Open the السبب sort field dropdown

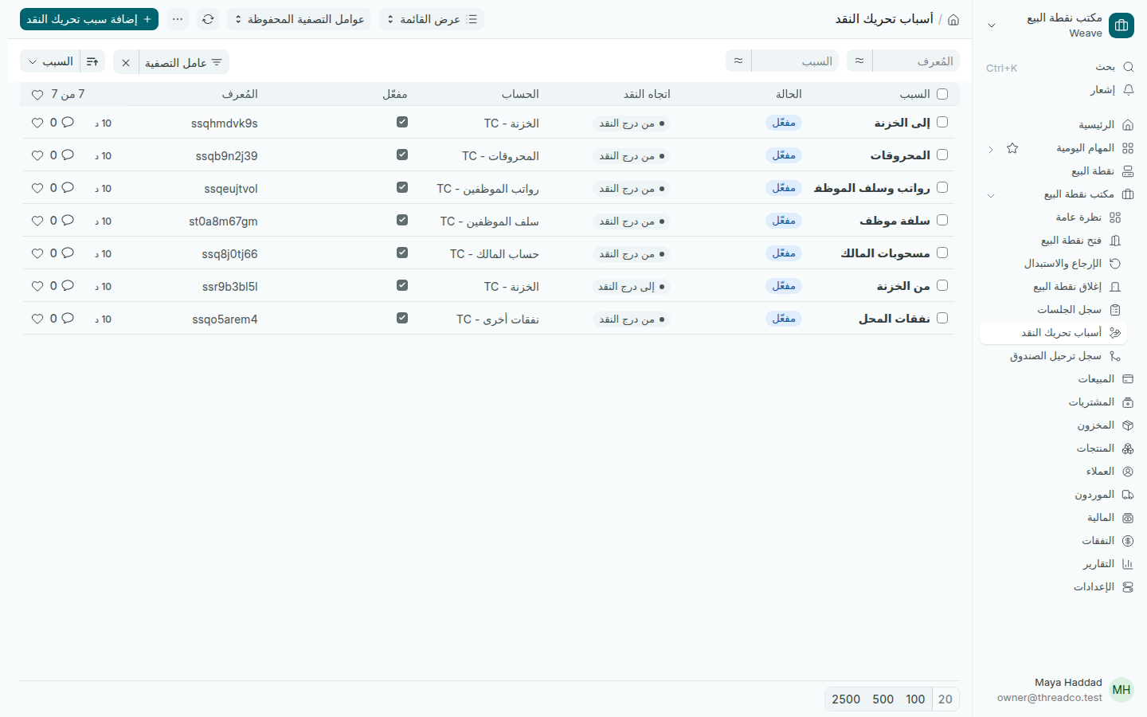tap(51, 61)
